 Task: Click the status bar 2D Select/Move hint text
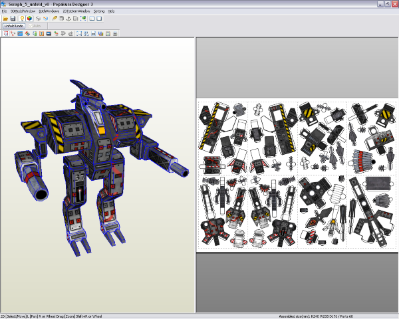(x=51, y=316)
